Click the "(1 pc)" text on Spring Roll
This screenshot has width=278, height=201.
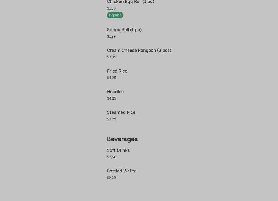(136, 30)
